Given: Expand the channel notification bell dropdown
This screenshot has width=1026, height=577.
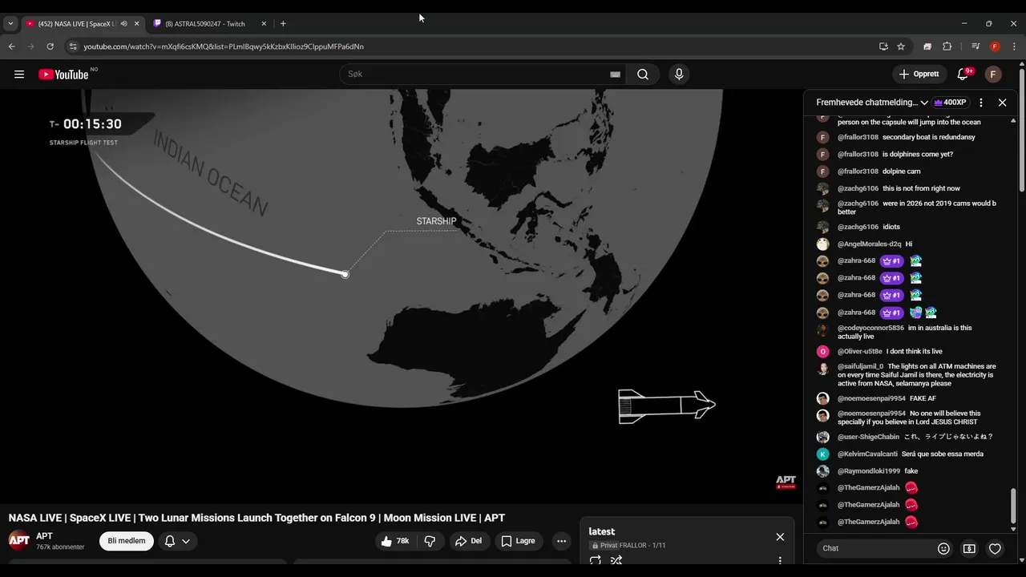Looking at the screenshot, I should click(177, 541).
